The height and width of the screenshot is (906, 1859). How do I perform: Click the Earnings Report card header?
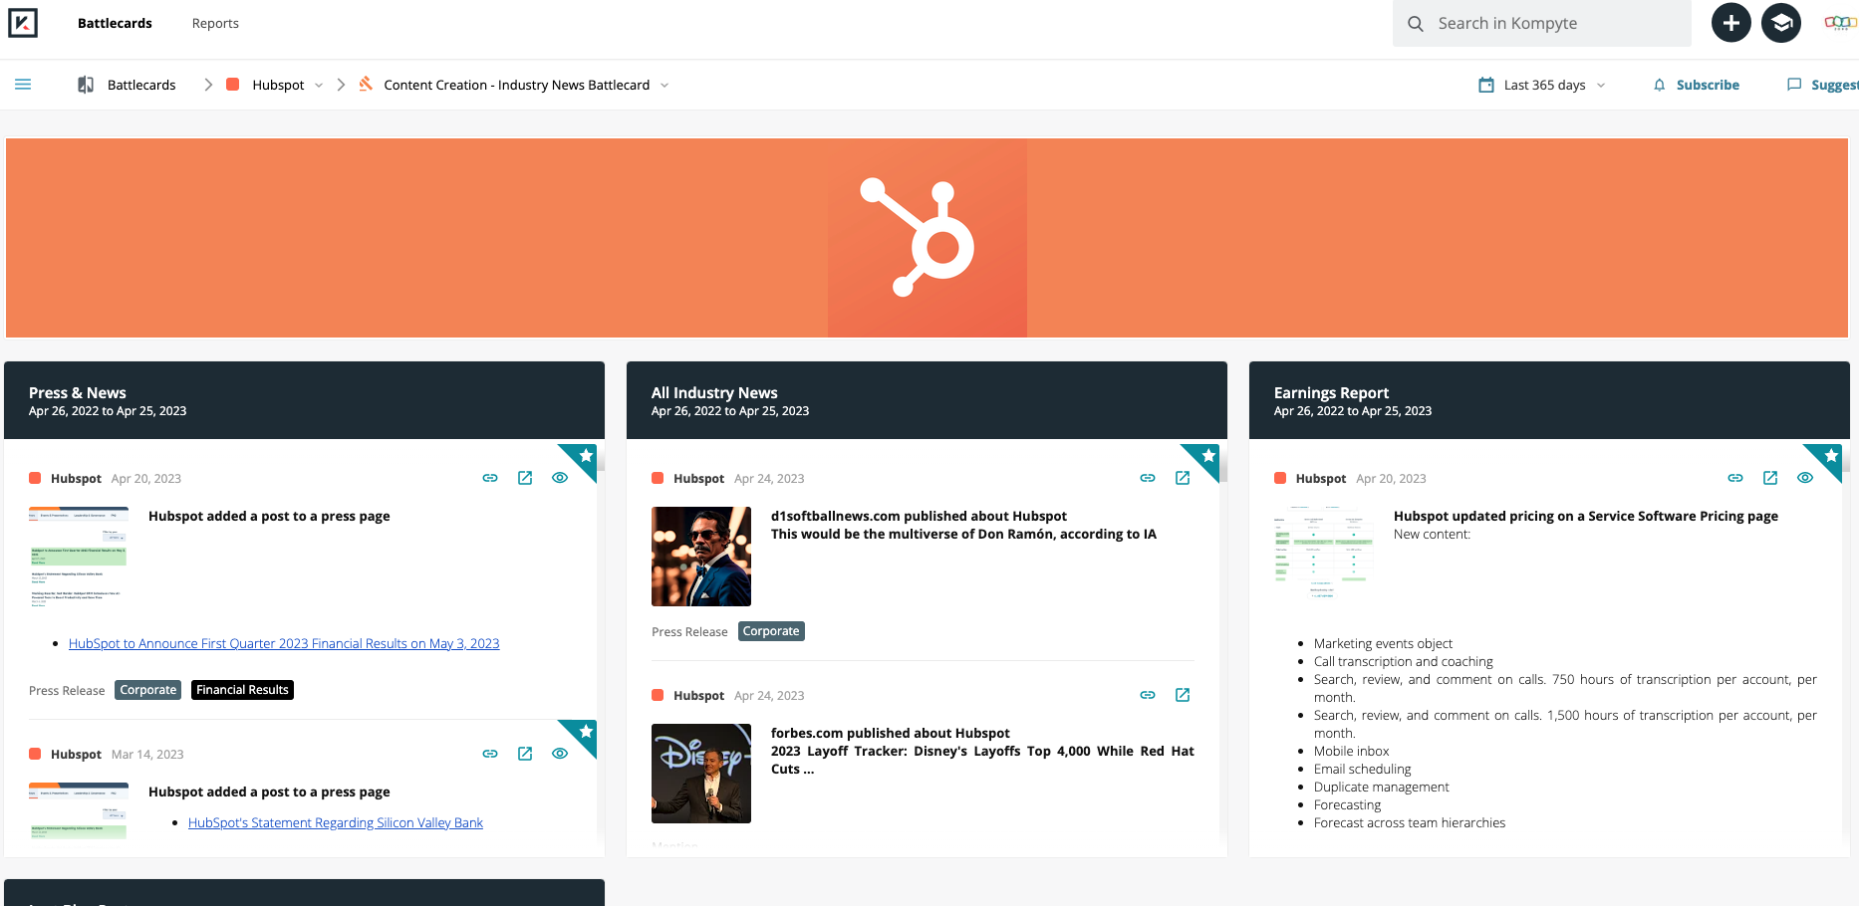click(x=1549, y=400)
